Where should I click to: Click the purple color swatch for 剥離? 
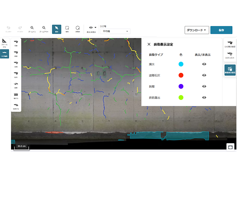pyautogui.click(x=181, y=86)
